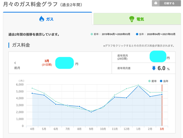
Task: Click the 2019年04月〜2020年03月 period text
Action: [116, 34]
